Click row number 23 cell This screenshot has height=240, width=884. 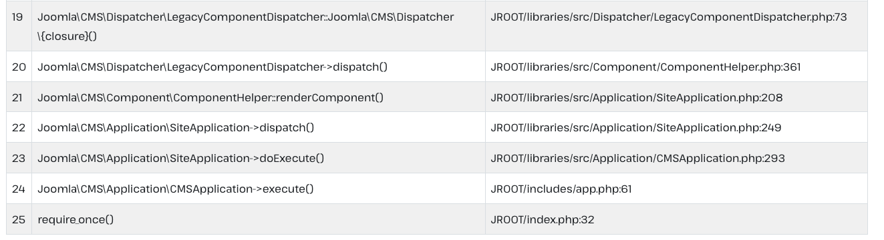pyautogui.click(x=19, y=158)
